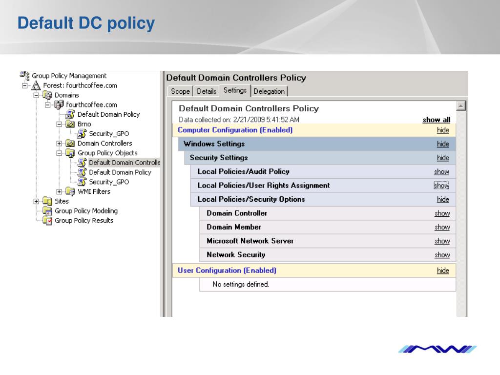The height and width of the screenshot is (375, 500).
Task: Select the Brno organizational unit icon
Action: pyautogui.click(x=70, y=124)
